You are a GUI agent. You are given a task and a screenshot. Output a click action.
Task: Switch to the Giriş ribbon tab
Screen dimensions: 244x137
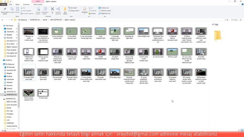tap(10, 5)
